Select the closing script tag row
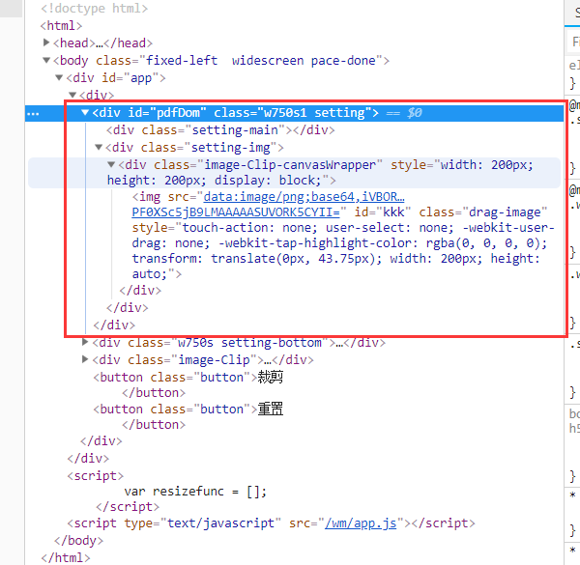The width and height of the screenshot is (580, 565). pos(128,507)
